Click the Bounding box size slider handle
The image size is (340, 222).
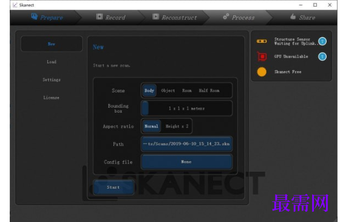[145, 109]
